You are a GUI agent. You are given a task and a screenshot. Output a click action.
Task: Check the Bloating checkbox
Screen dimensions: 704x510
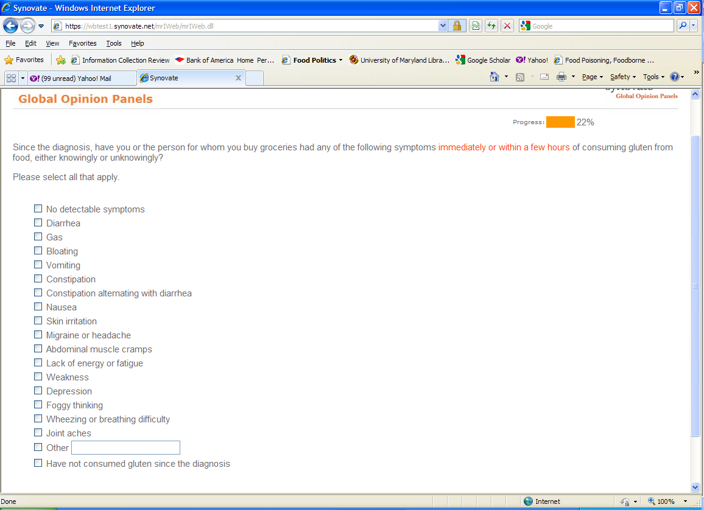tap(38, 250)
